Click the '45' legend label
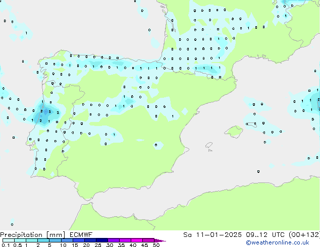320x247 pixels. tap(144, 245)
